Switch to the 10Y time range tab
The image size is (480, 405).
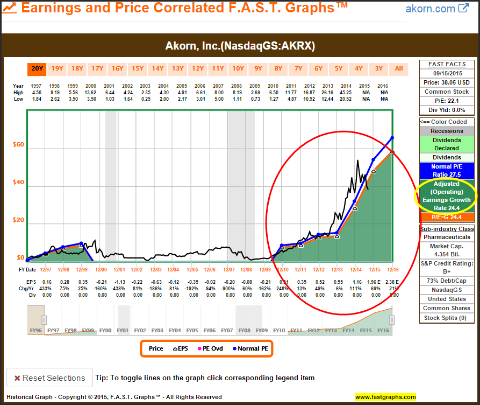click(238, 68)
